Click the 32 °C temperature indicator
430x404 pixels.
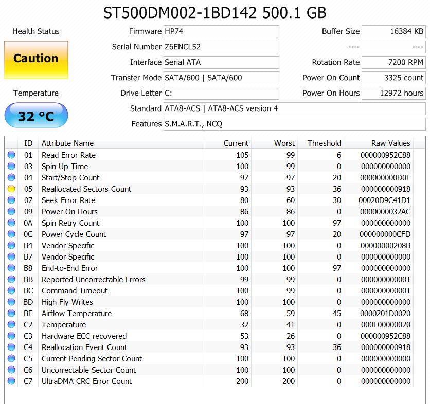(x=36, y=116)
